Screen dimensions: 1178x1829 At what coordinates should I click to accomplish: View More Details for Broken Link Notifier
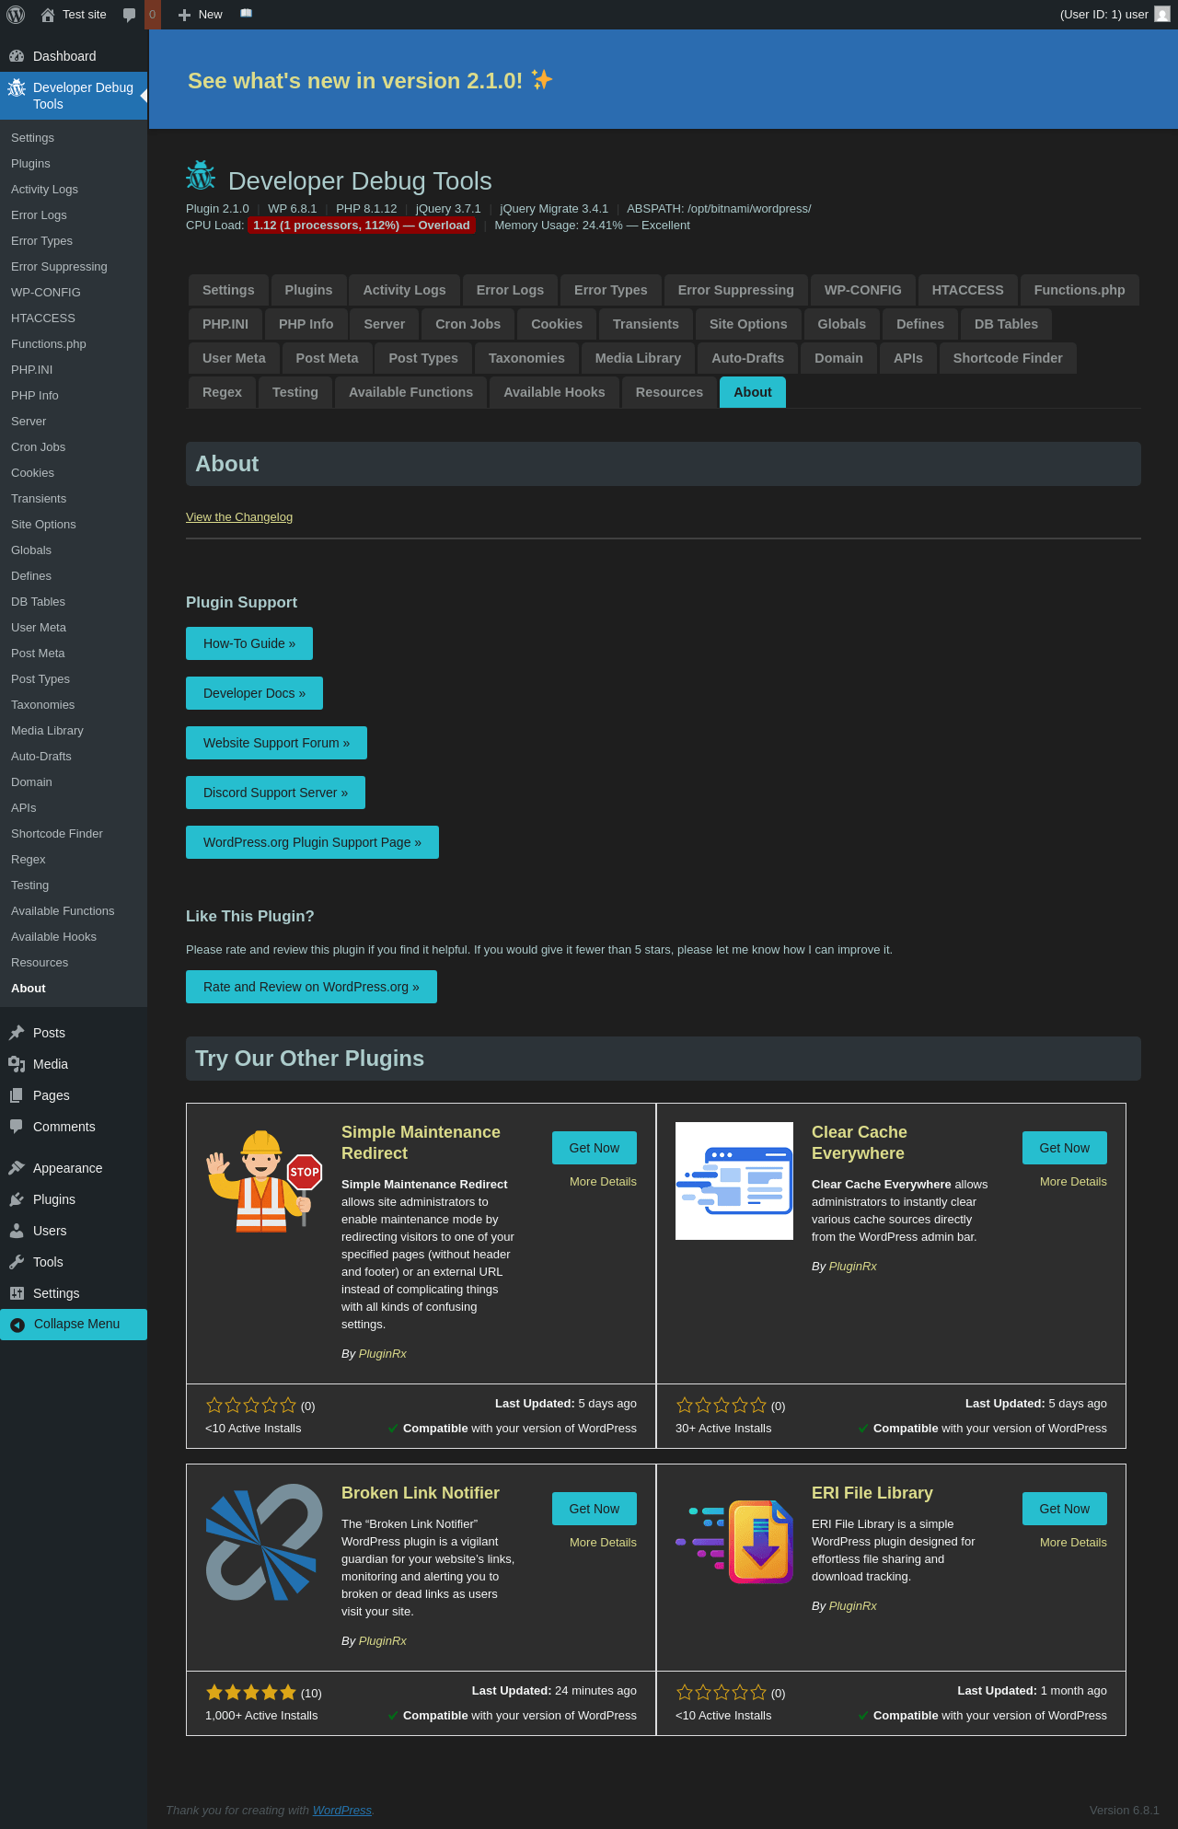coord(603,1543)
